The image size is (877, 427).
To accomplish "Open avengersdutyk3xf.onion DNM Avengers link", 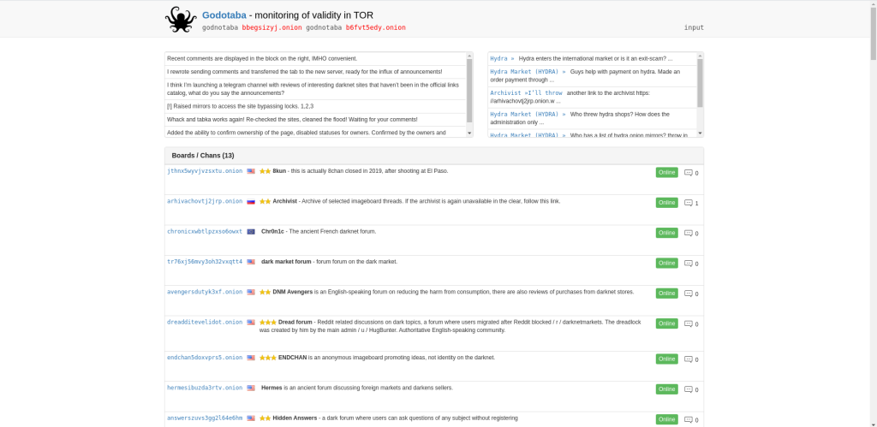I will coord(205,292).
